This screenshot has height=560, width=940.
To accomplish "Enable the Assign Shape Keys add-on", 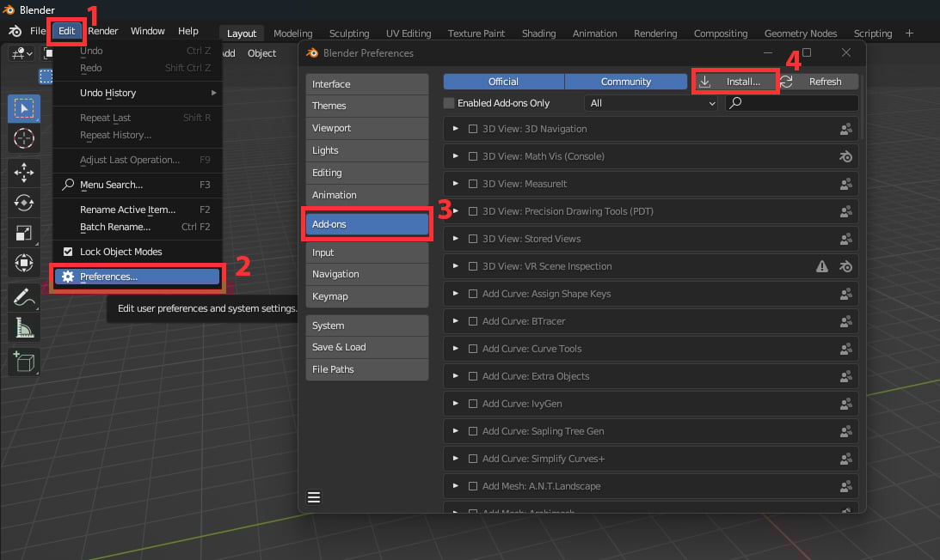I will pos(473,294).
